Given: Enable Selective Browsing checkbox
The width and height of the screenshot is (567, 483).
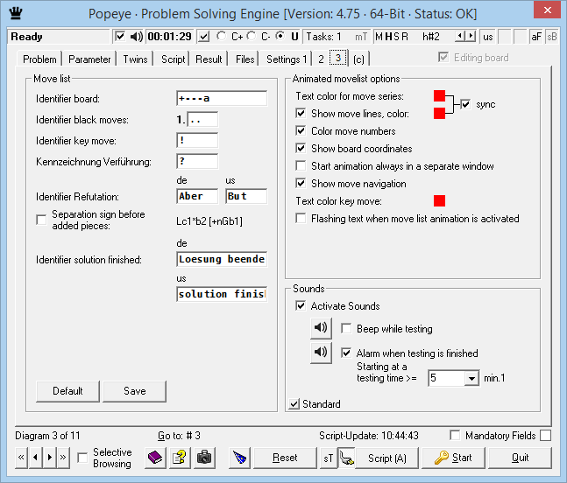Looking at the screenshot, I should (82, 458).
